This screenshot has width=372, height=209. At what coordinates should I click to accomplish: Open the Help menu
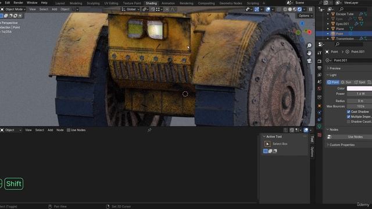click(x=44, y=3)
